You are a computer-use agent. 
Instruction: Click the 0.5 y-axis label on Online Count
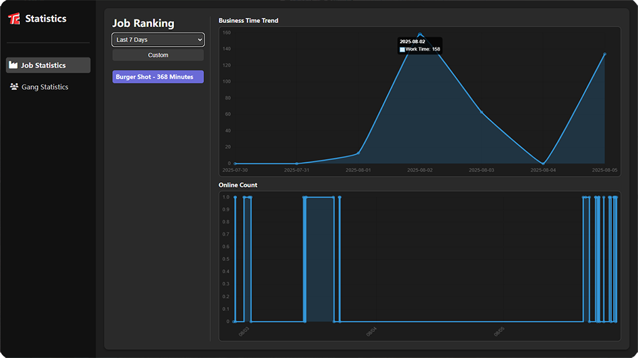point(226,259)
